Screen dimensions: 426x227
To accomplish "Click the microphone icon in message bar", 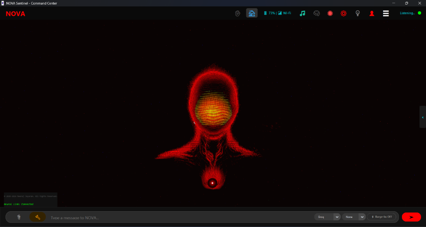I will [19, 217].
